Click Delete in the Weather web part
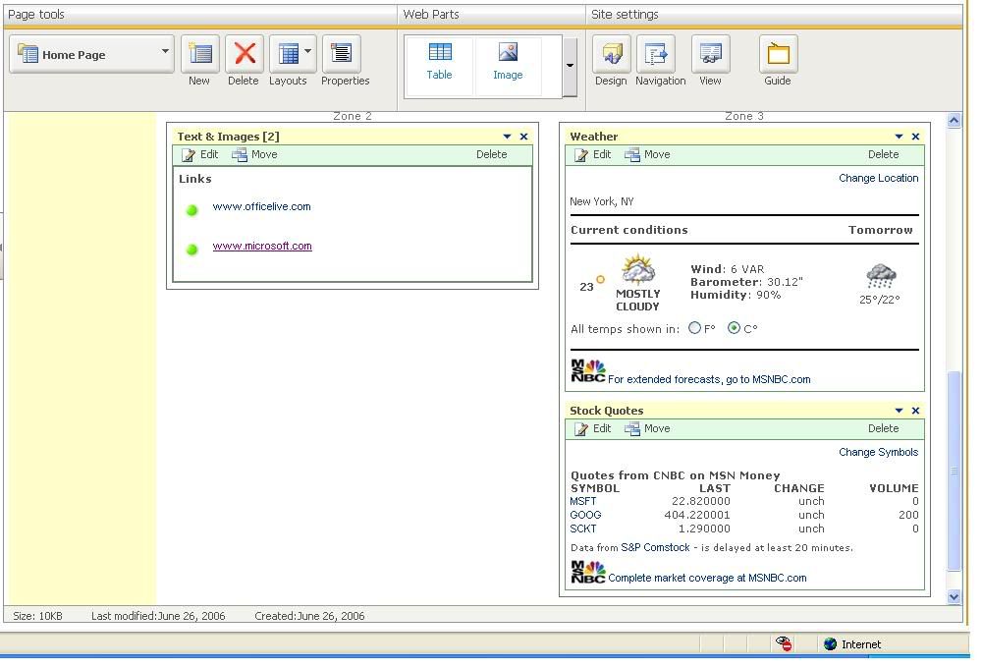The width and height of the screenshot is (982, 668). (884, 155)
